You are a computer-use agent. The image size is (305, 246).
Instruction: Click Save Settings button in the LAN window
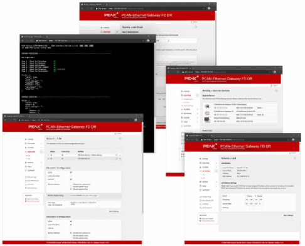[x=288, y=215]
